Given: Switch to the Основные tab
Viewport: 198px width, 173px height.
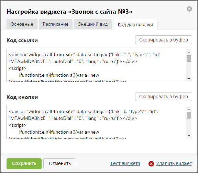Looking at the screenshot, I should 22,24.
